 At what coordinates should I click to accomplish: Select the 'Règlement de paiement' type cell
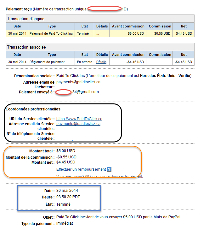[51, 62]
